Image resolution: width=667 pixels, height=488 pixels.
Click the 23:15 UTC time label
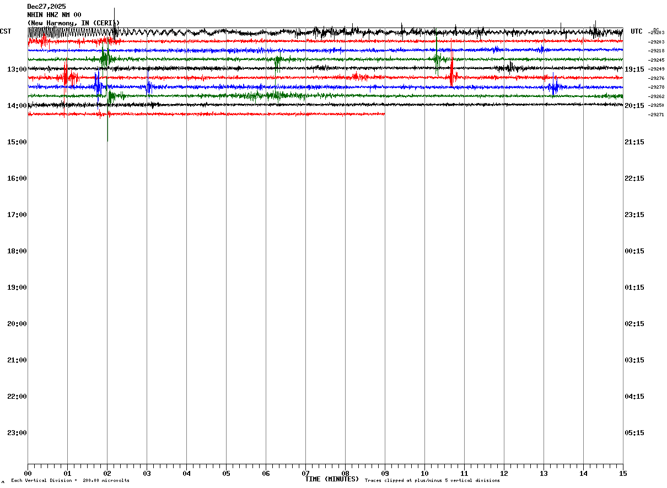click(634, 215)
